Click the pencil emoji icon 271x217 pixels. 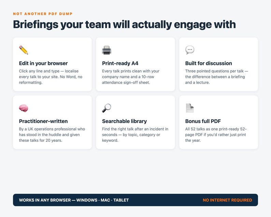coord(24,50)
